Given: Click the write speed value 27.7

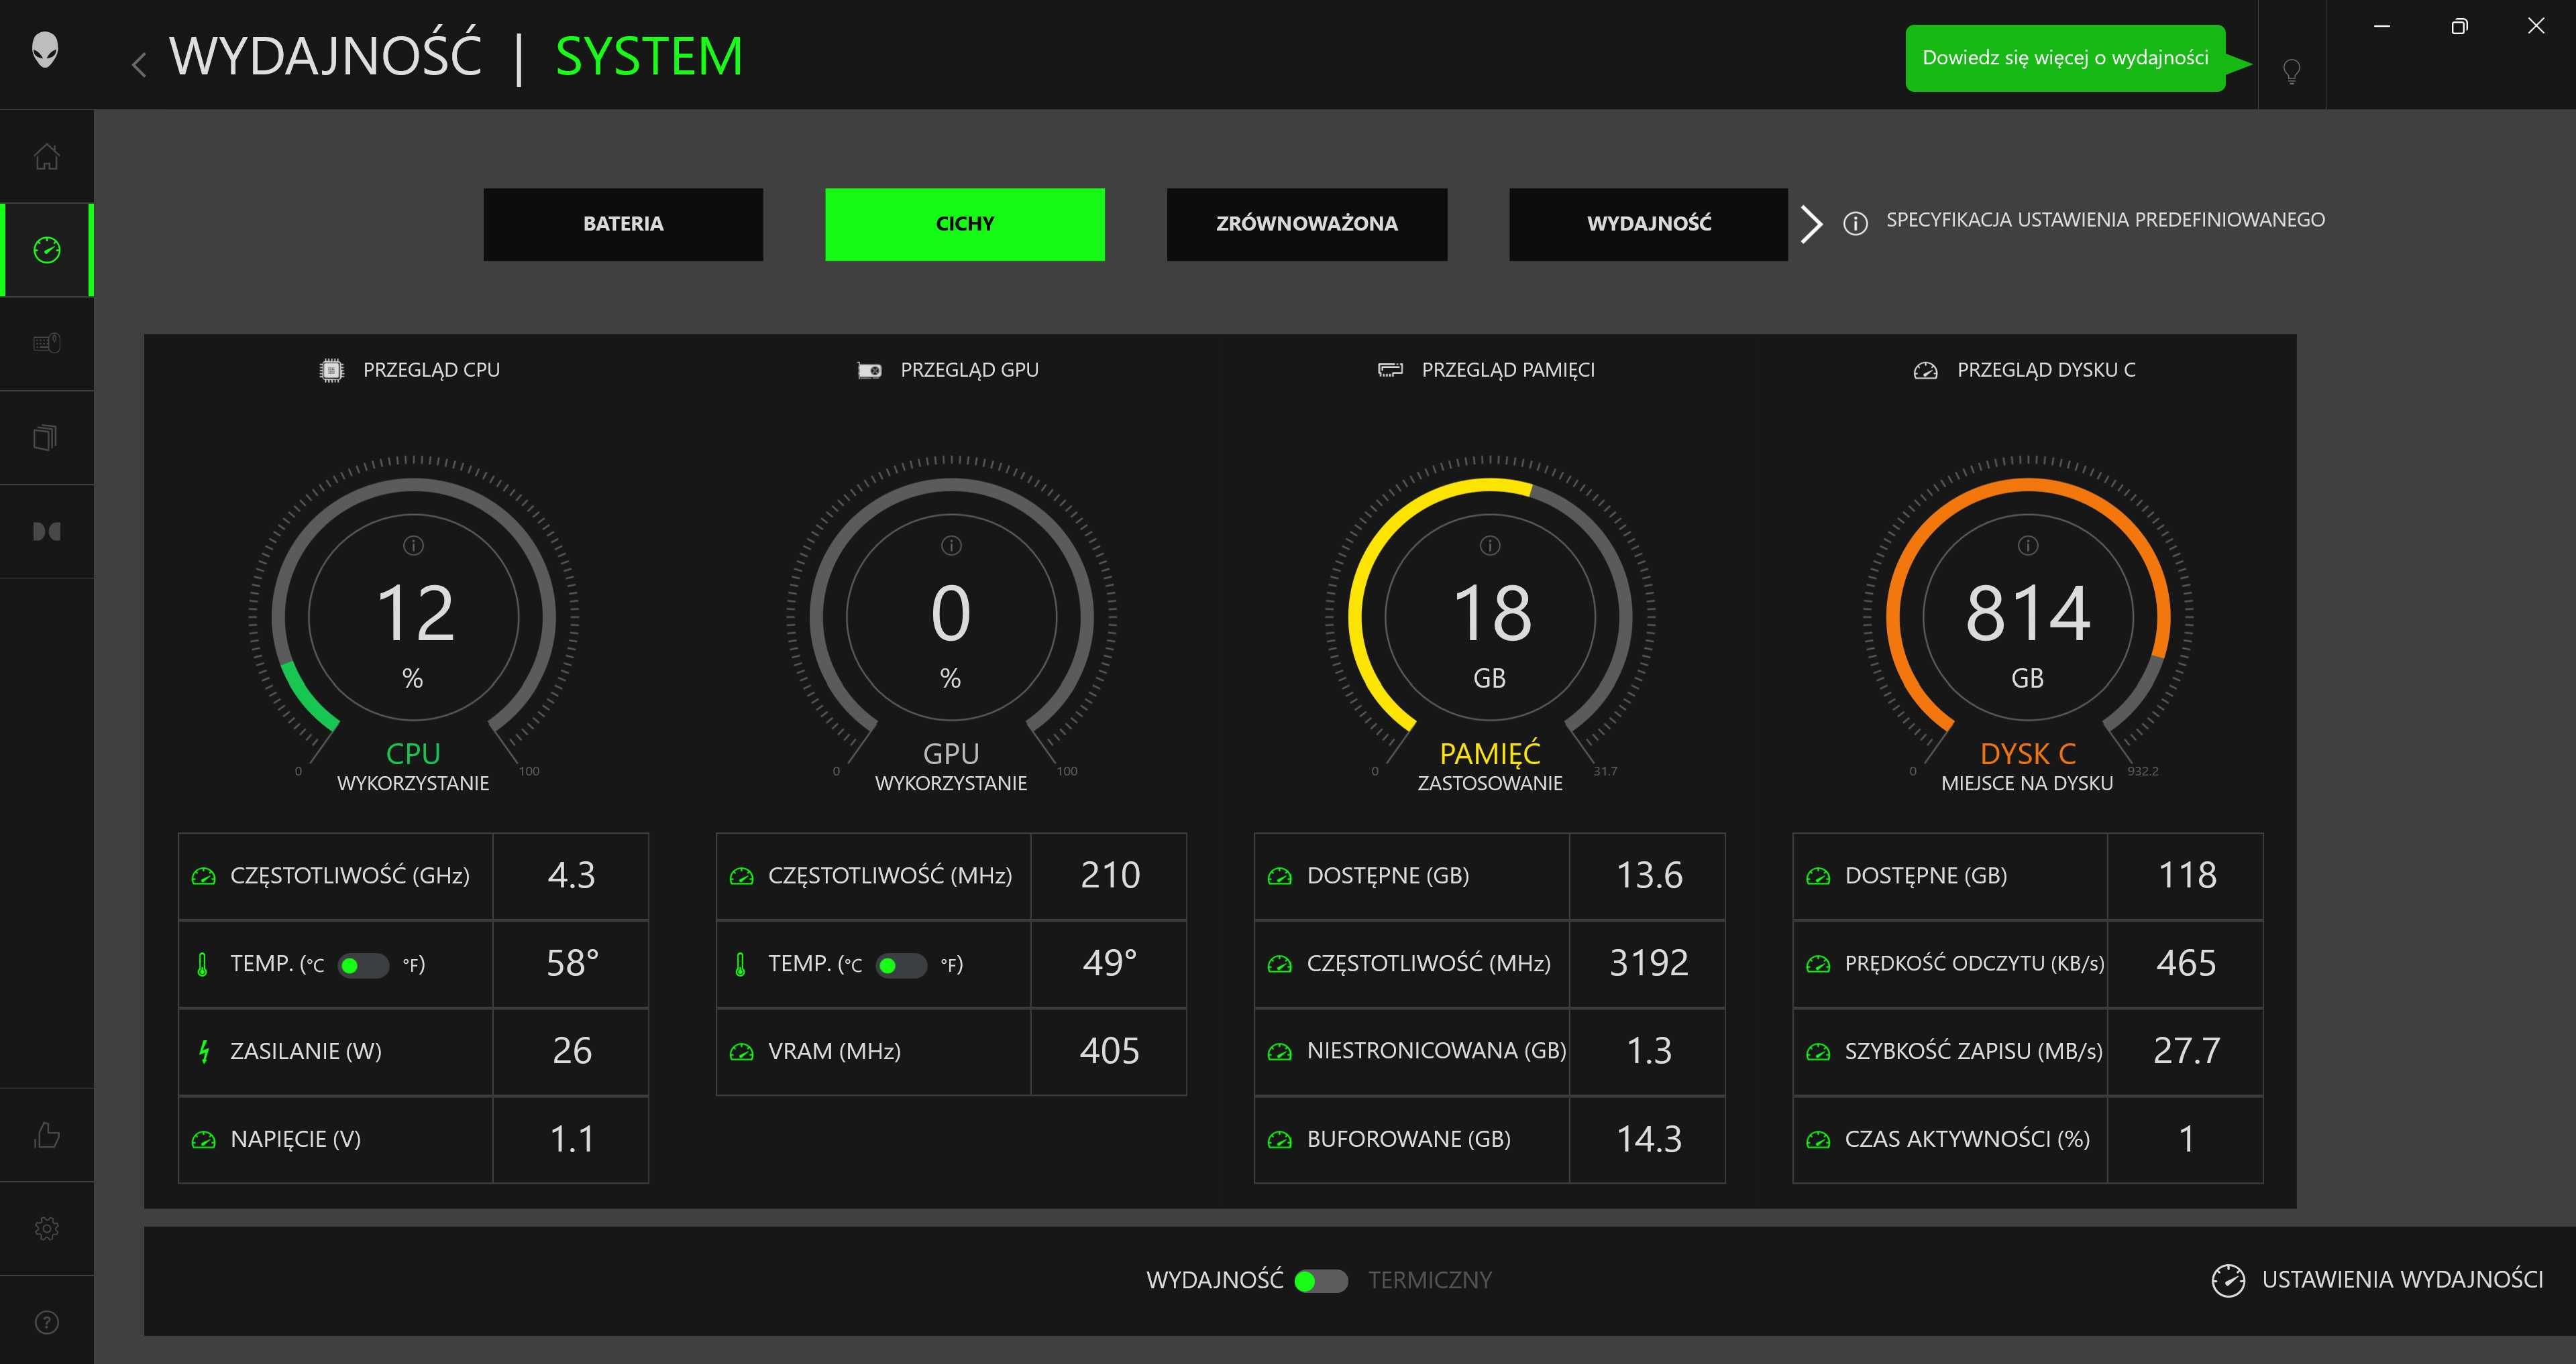Looking at the screenshot, I should click(2186, 1051).
